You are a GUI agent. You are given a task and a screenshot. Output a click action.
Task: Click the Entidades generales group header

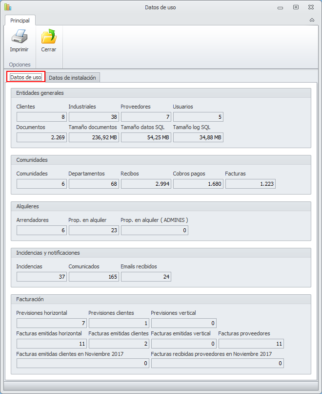click(161, 93)
